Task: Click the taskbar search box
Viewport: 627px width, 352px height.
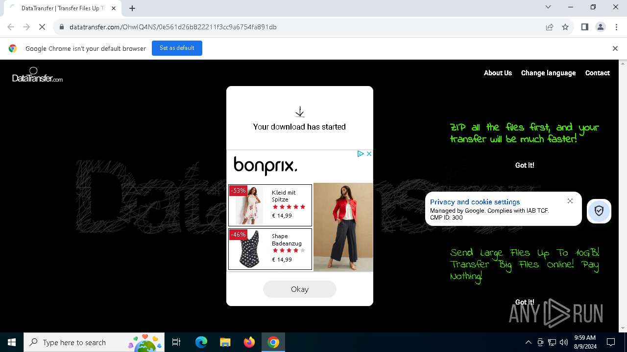Action: [x=94, y=342]
